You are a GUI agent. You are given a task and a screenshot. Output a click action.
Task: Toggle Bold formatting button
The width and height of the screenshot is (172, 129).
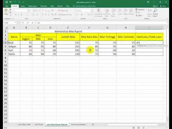[16, 15]
